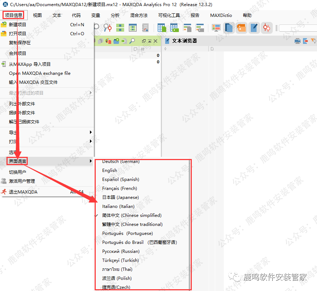Open the 分析 menu in menu bar
This screenshot has height=291, width=317.
(115, 15)
